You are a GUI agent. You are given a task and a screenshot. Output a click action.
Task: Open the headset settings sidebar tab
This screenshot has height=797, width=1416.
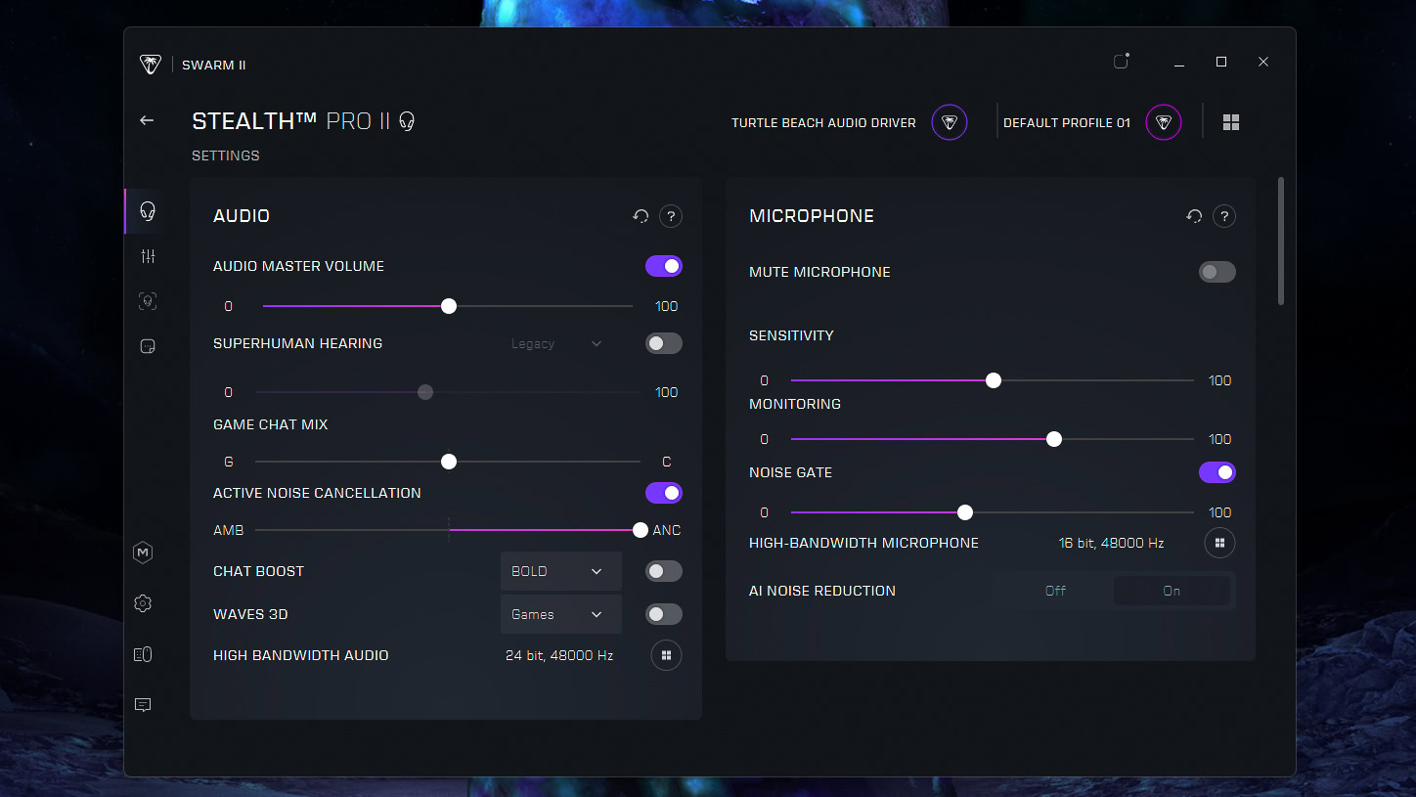pos(148,210)
